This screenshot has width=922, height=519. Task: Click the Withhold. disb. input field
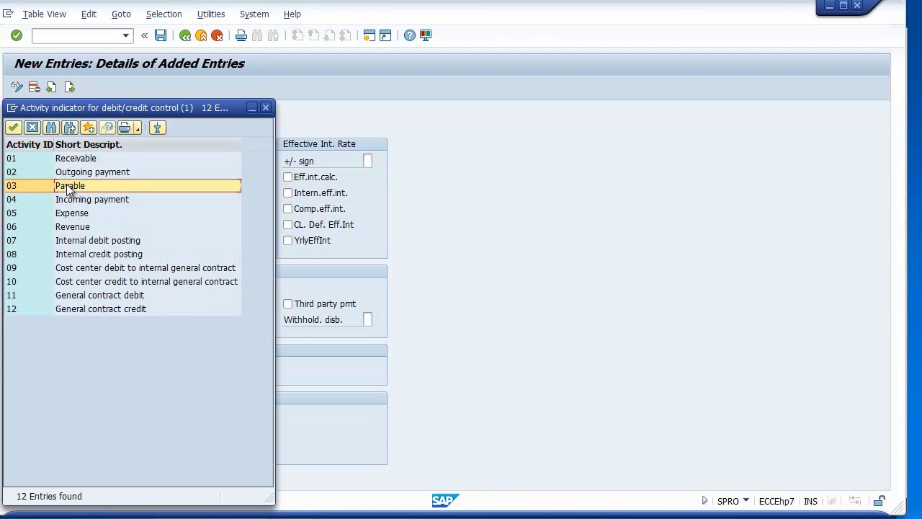pyautogui.click(x=367, y=319)
